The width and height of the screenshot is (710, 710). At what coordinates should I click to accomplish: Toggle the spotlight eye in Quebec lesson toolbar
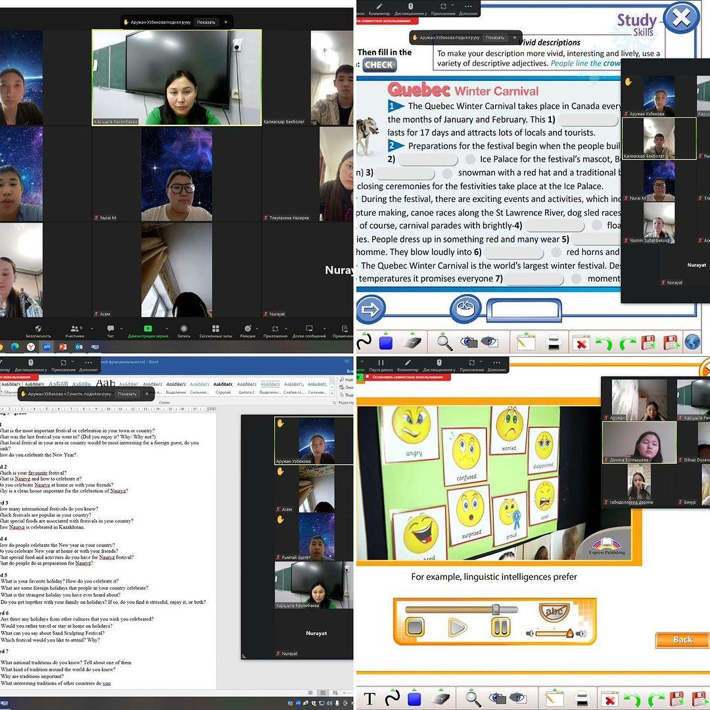469,342
